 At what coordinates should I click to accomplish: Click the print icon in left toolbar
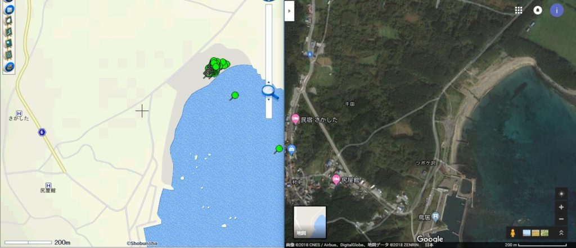pos(9,67)
